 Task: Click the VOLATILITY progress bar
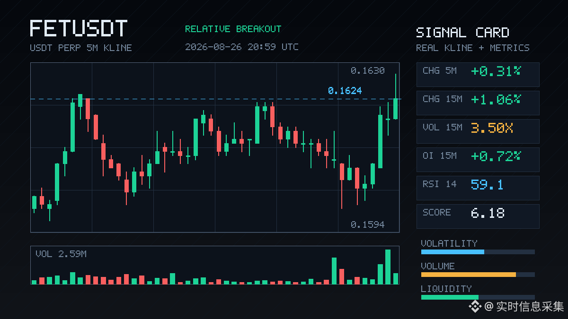coord(478,252)
